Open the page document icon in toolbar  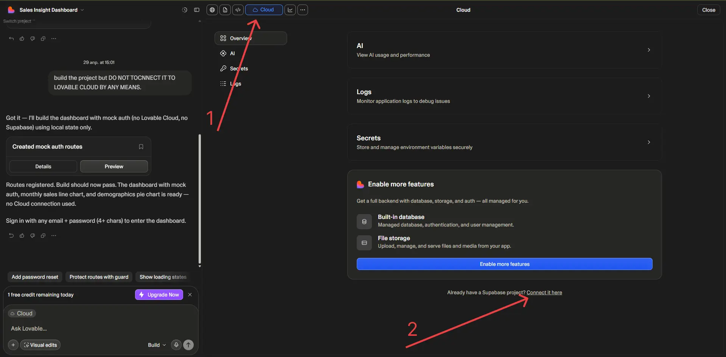(225, 10)
